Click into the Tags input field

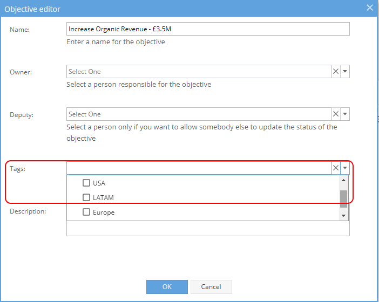click(x=199, y=168)
